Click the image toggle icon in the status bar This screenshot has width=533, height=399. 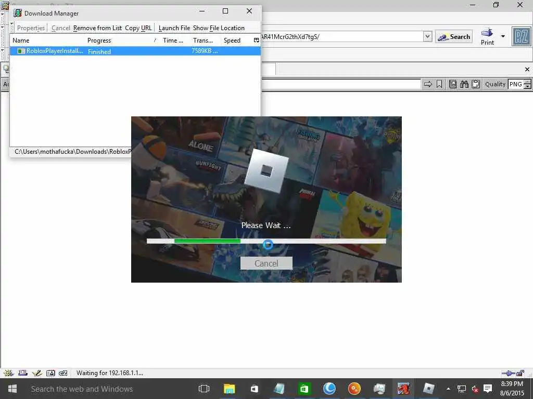[50, 373]
